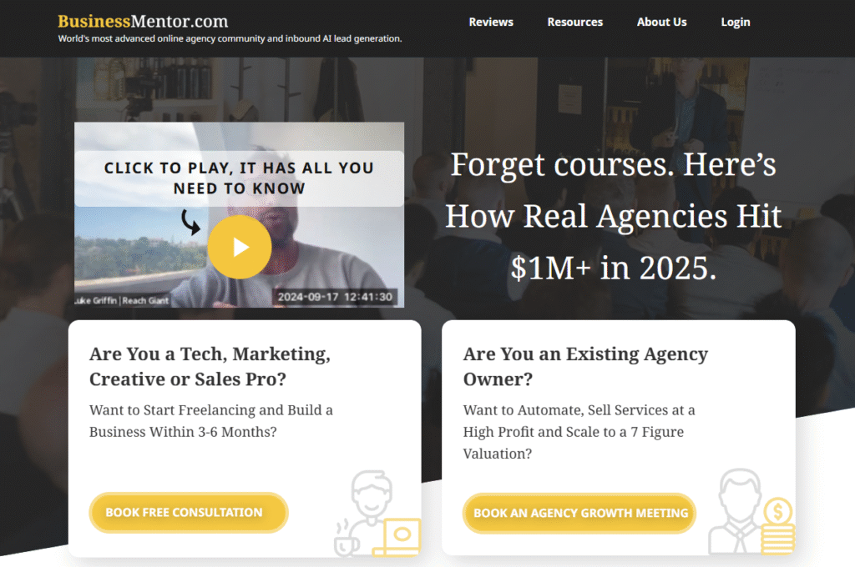The width and height of the screenshot is (855, 567).
Task: Go to the About Us page
Action: pyautogui.click(x=661, y=23)
